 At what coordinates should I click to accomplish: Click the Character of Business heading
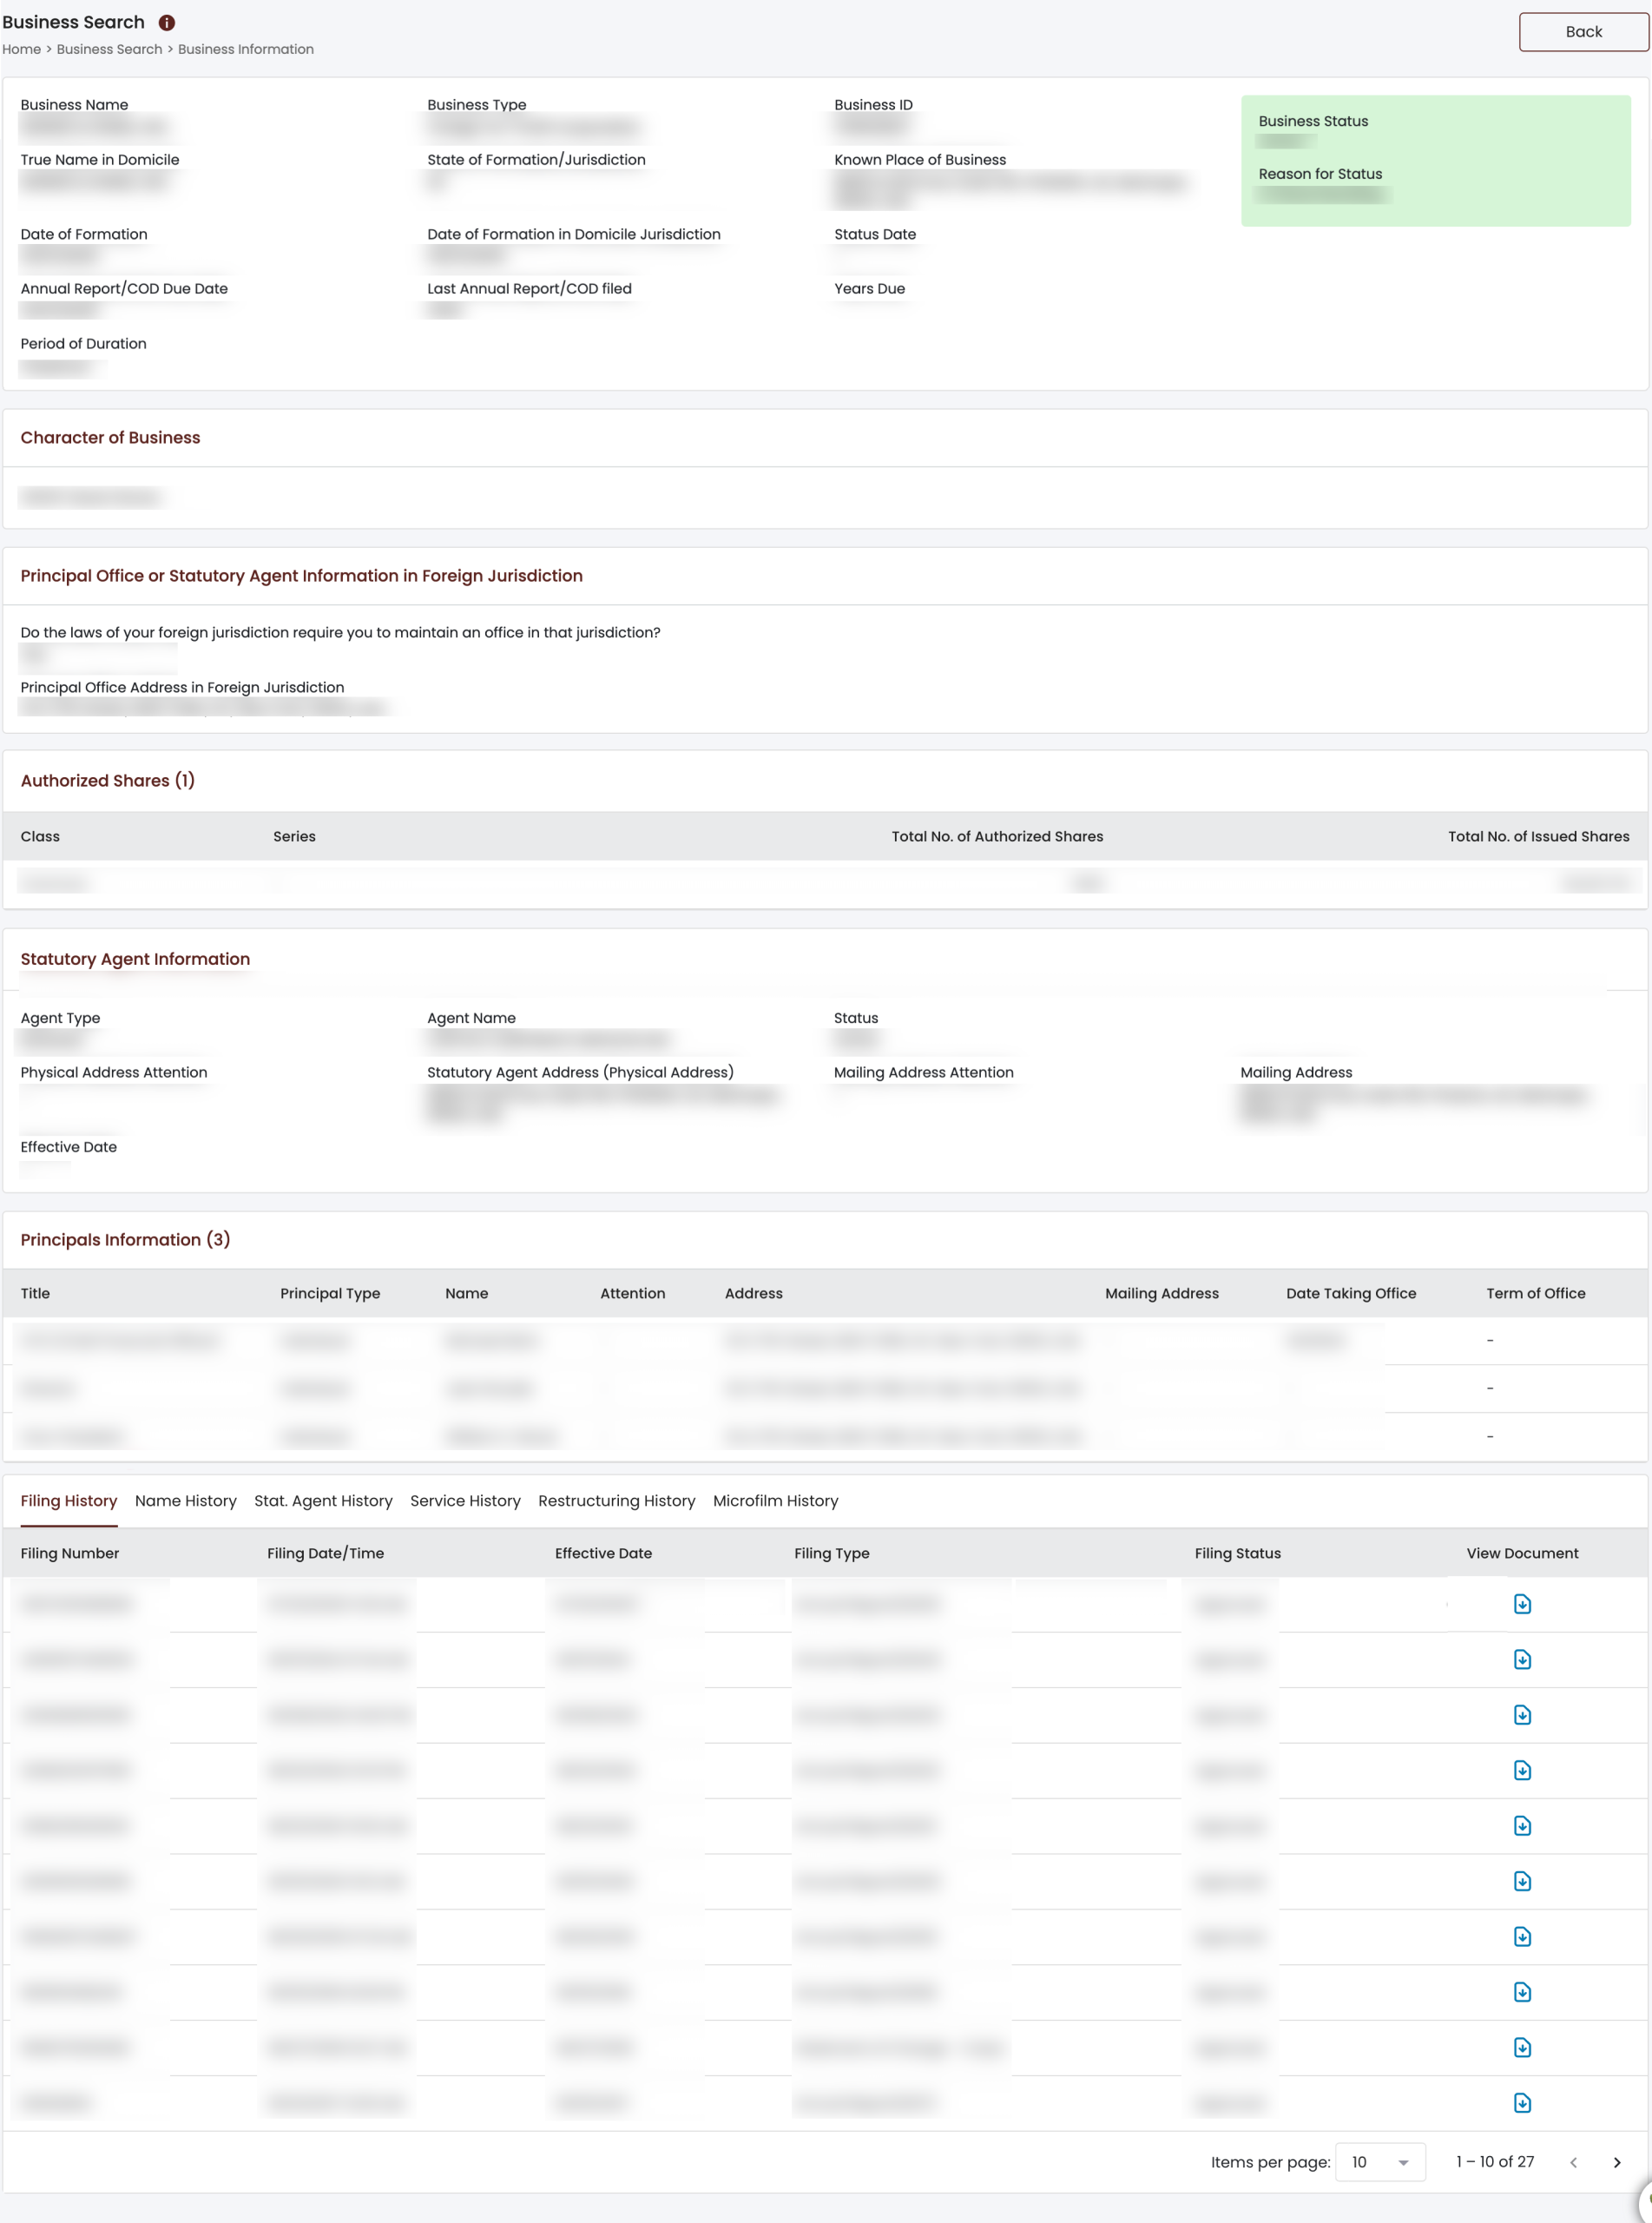point(110,438)
